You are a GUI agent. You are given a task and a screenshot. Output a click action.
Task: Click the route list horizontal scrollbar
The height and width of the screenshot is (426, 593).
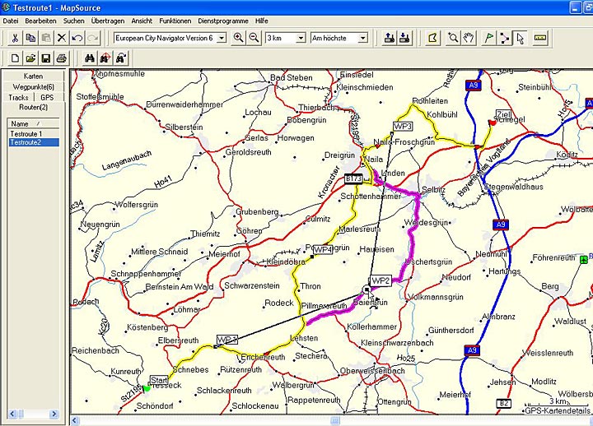(33, 413)
